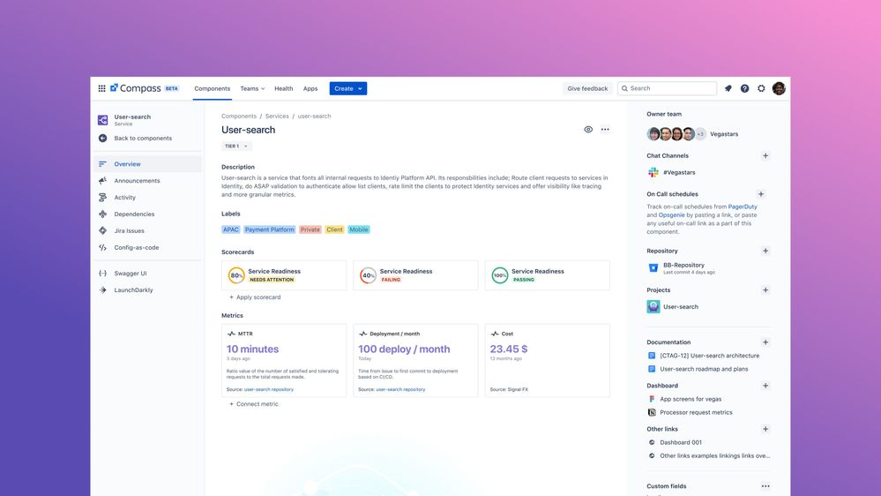Click the Give feedback button
This screenshot has width=881, height=496.
pyautogui.click(x=587, y=88)
